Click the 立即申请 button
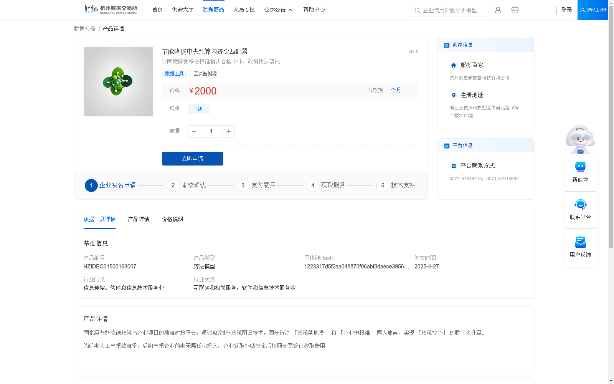 (193, 159)
